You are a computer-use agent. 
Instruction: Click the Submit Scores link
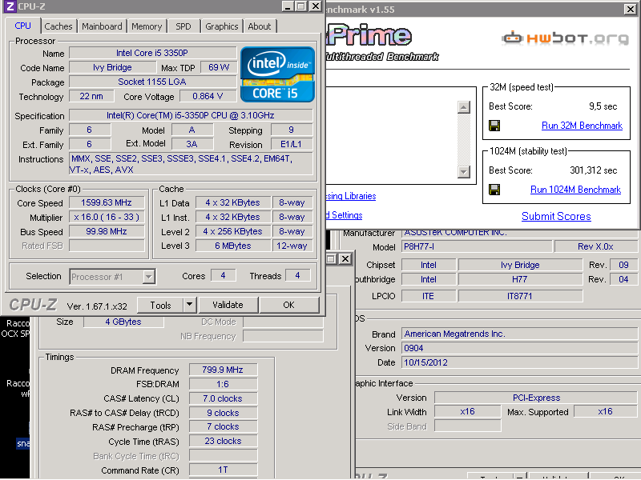click(556, 216)
